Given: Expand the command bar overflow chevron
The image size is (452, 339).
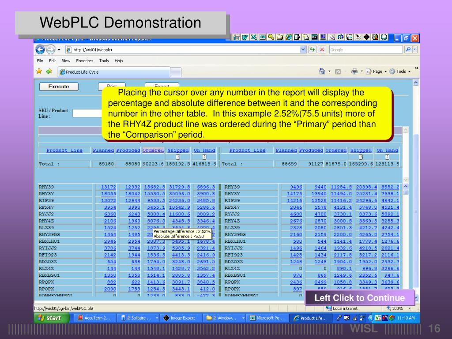Looking at the screenshot, I should point(417,68).
